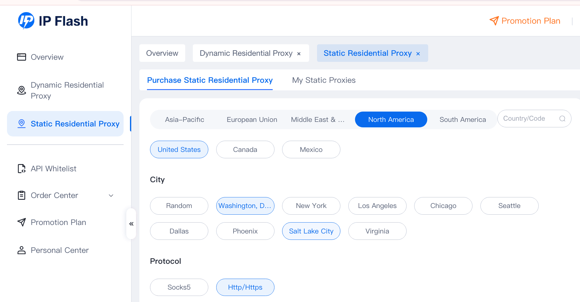Click the Overview card icon in sidebar

coord(22,57)
